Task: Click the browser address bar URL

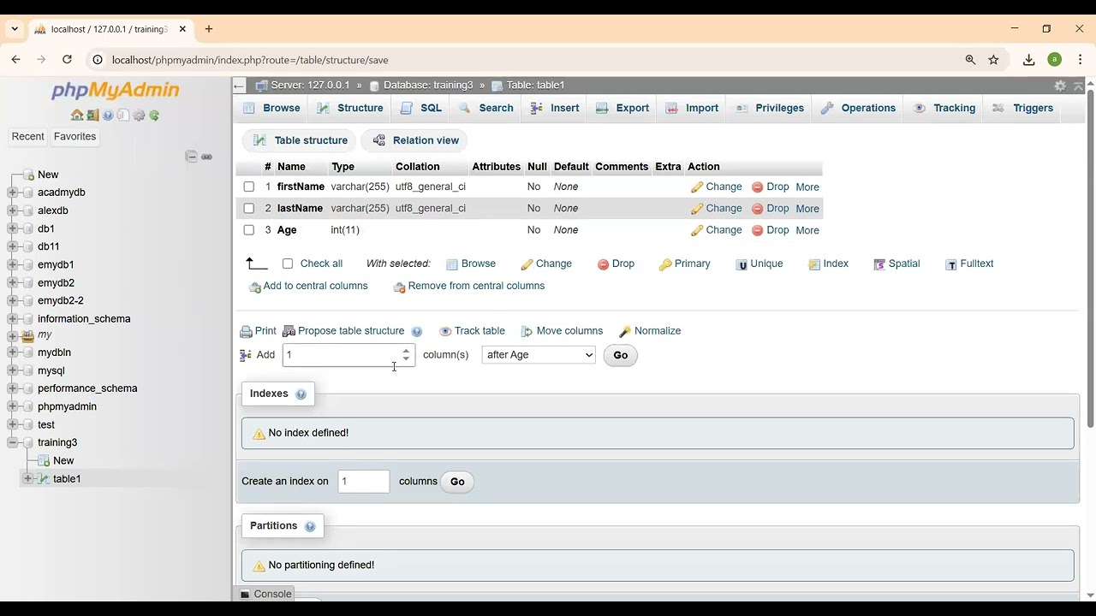Action: pyautogui.click(x=250, y=60)
